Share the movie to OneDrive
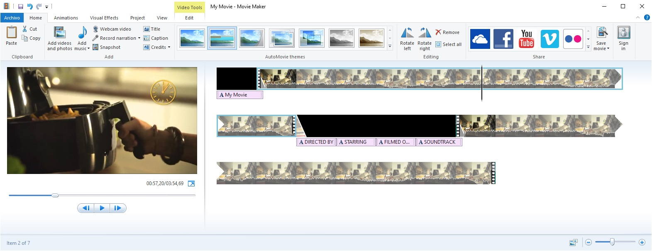Image resolution: width=652 pixels, height=251 pixels. (480, 39)
